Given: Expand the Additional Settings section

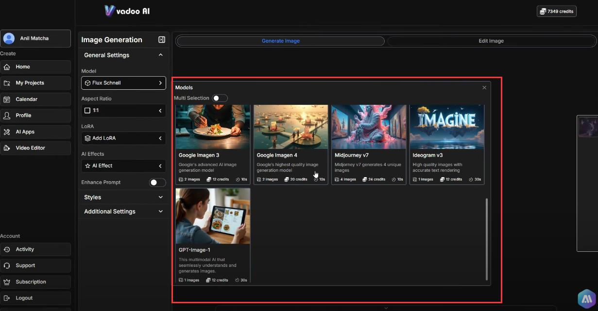Looking at the screenshot, I should [124, 212].
